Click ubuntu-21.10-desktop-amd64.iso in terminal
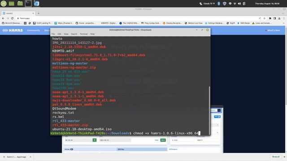 click(x=82, y=129)
